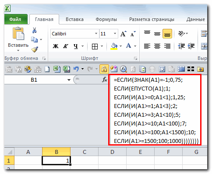Align cell text to the left
This screenshot has height=174, width=212.
[x=147, y=46]
